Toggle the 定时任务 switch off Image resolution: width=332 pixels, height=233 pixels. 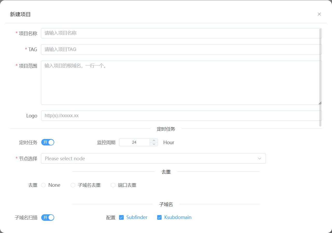coord(48,142)
